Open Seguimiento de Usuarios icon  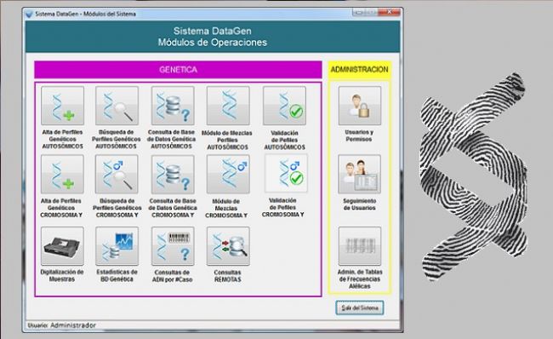[360, 174]
